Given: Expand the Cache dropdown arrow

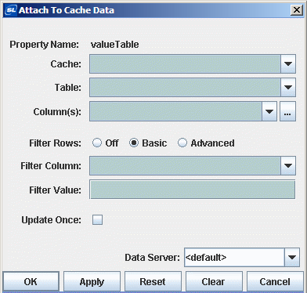Looking at the screenshot, I should coord(288,63).
